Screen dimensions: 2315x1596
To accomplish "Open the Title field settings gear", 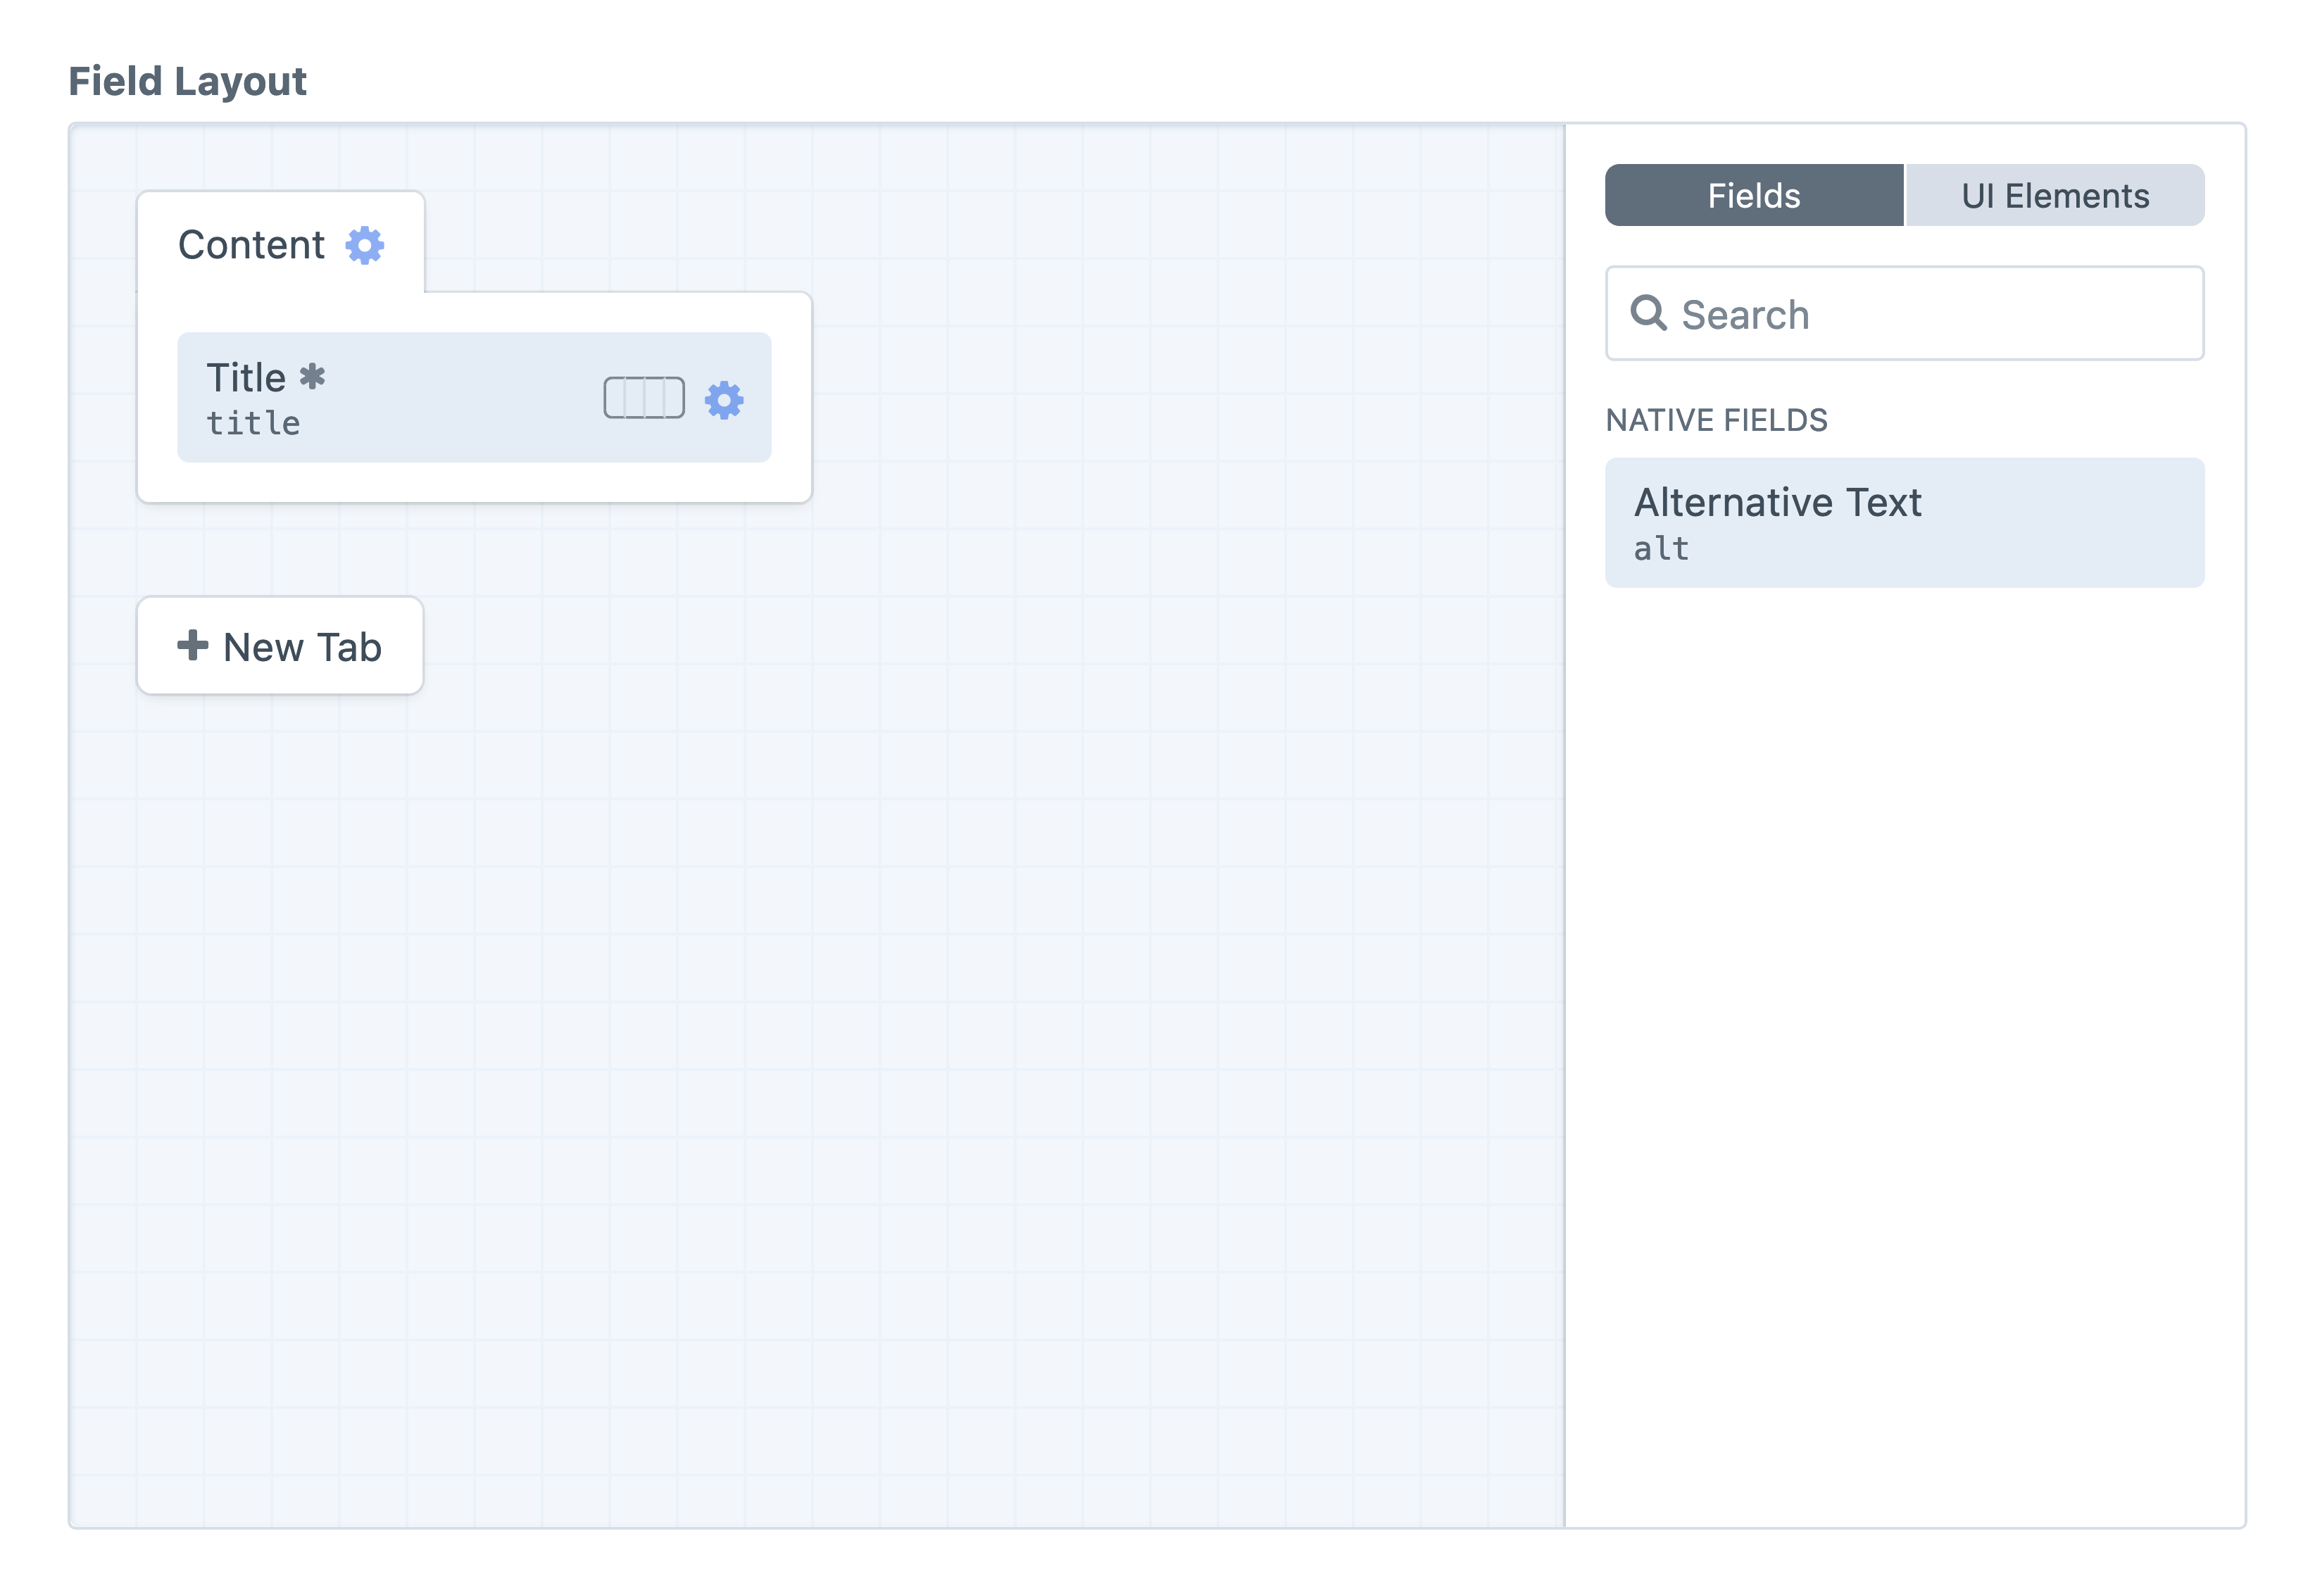I will [723, 398].
